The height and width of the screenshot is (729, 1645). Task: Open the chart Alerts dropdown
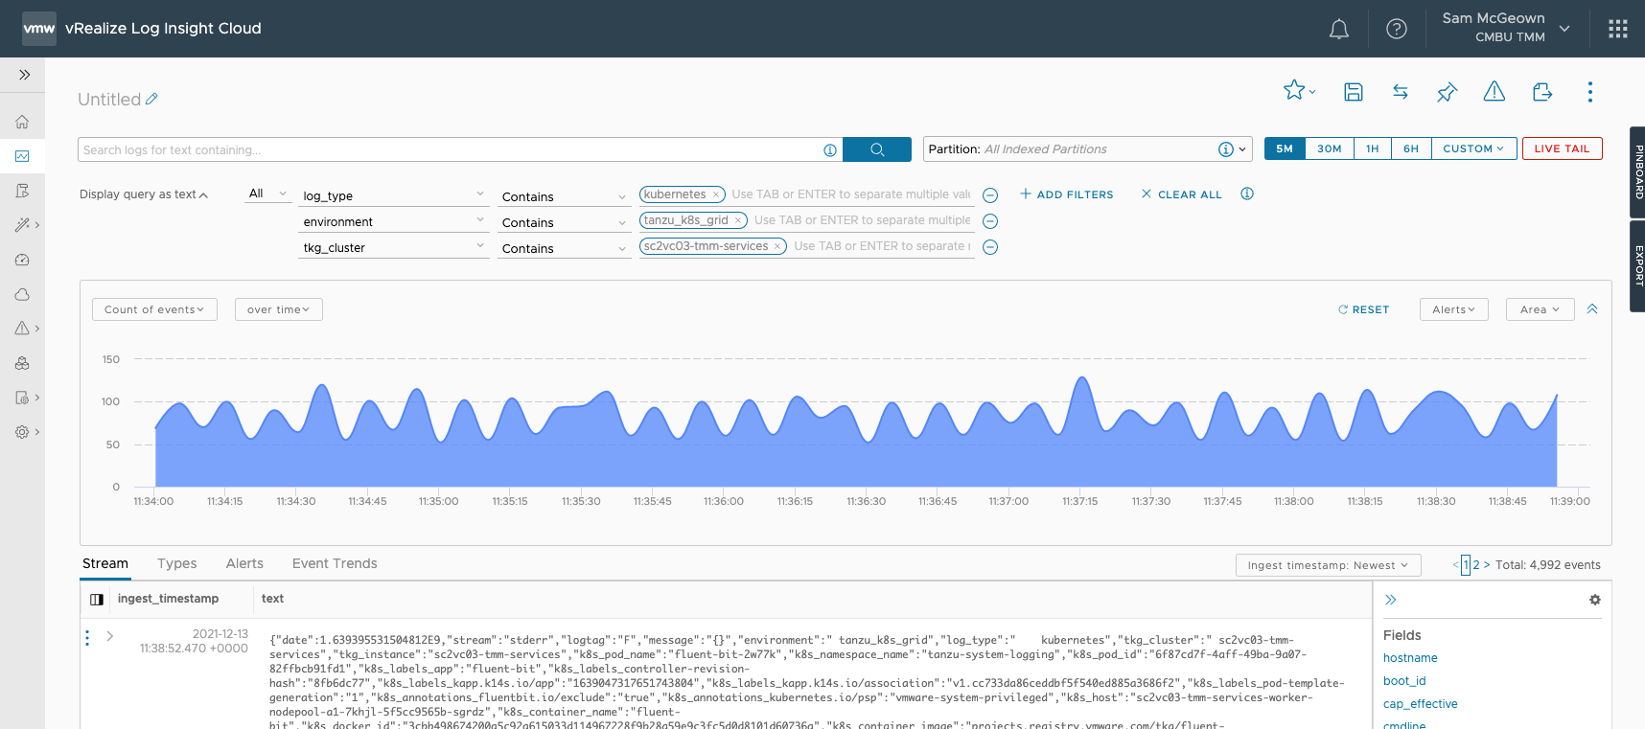[x=1454, y=309]
